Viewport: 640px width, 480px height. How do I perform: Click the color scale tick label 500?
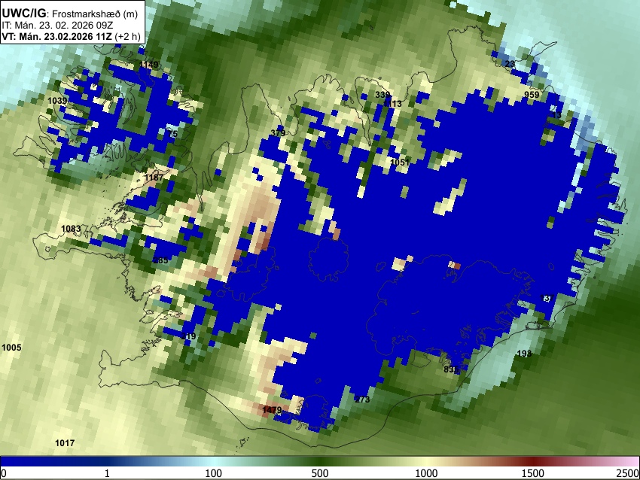320,473
